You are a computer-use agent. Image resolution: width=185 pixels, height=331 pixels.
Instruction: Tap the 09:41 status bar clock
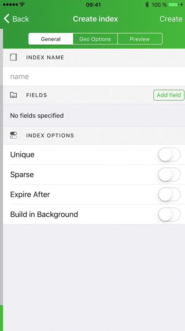pyautogui.click(x=93, y=5)
